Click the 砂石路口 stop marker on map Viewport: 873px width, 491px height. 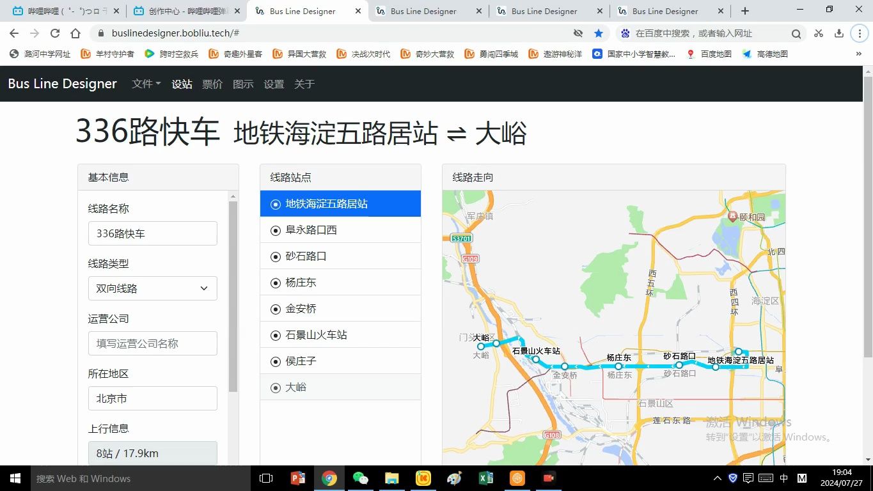click(679, 365)
